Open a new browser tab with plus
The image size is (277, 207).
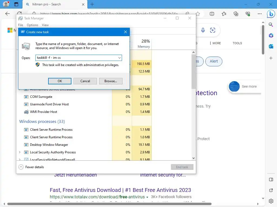click(x=92, y=4)
